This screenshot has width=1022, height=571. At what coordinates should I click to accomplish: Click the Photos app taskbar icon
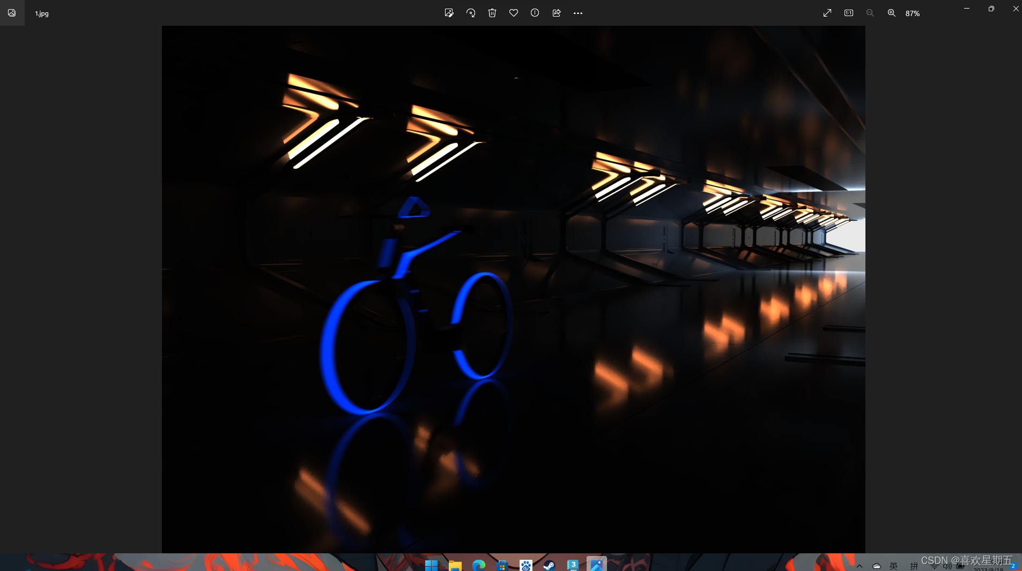(x=596, y=564)
